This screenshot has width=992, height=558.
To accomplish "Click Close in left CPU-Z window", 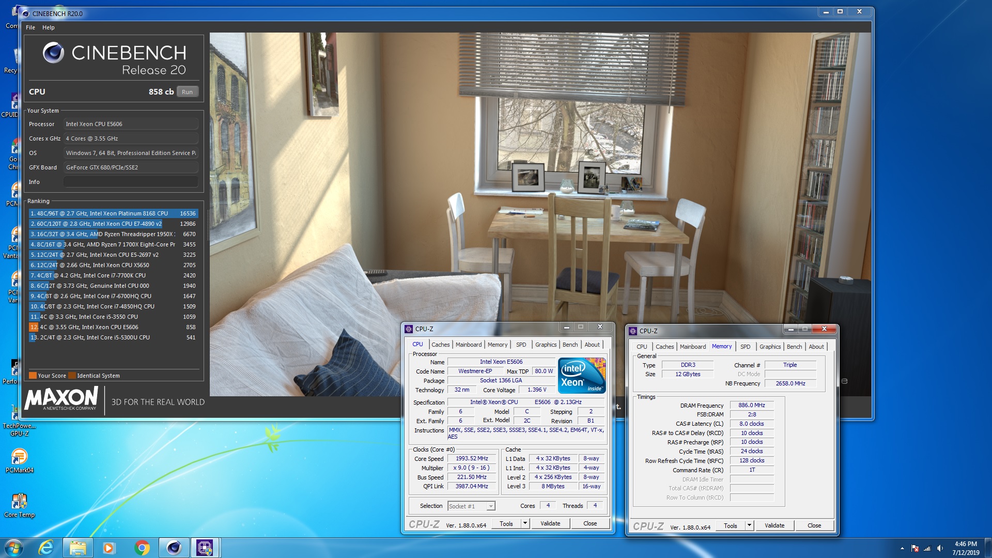I will pyautogui.click(x=590, y=524).
